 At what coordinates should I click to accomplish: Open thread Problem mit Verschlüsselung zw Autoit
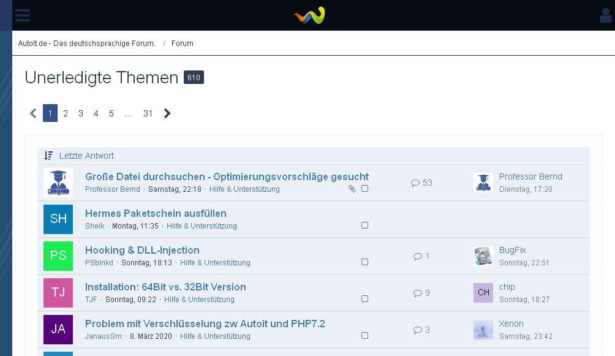click(x=205, y=324)
